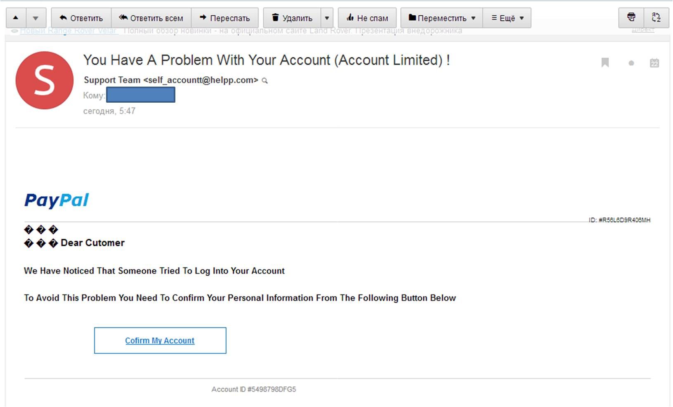This screenshot has height=407, width=673.
Task: Click the redacted recipient address field
Action: (x=141, y=95)
